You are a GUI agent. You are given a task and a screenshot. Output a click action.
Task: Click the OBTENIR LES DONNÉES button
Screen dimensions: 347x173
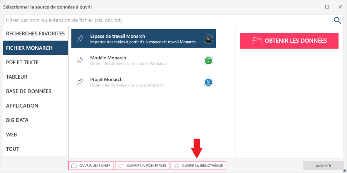[289, 41]
